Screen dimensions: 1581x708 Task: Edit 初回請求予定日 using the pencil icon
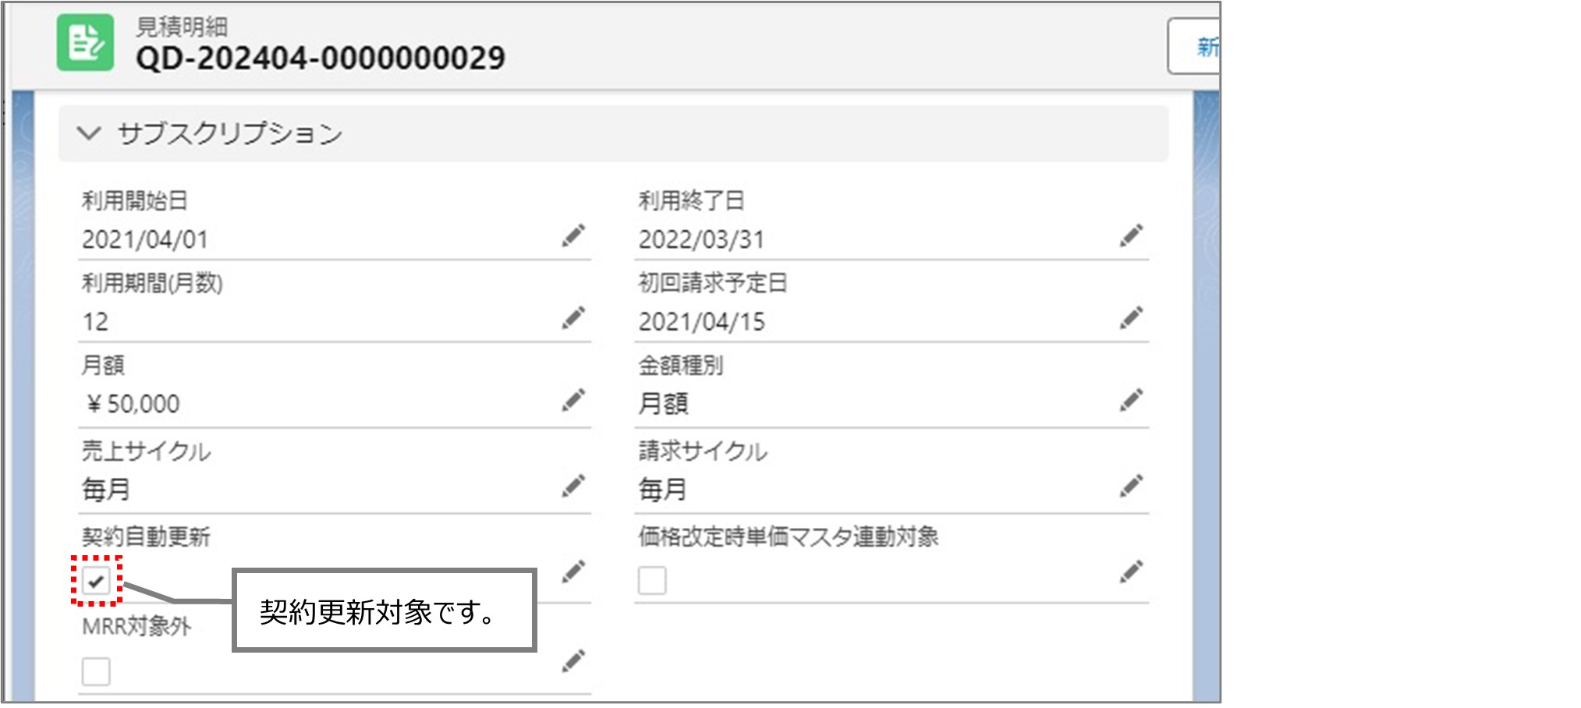tap(1130, 317)
